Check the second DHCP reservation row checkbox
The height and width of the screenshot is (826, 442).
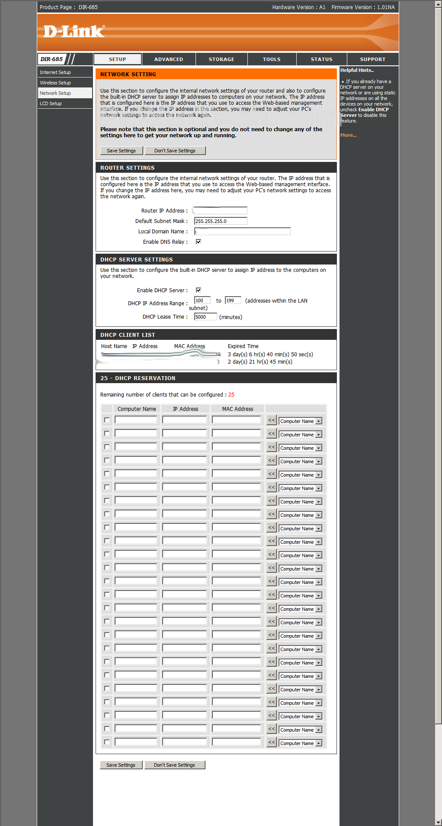[x=107, y=433]
